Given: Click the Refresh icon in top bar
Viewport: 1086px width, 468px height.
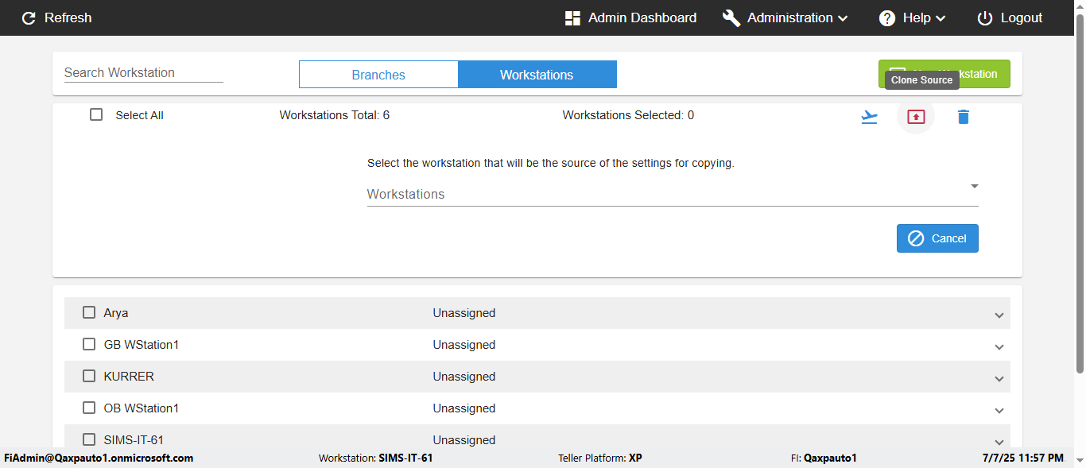Looking at the screenshot, I should point(29,18).
